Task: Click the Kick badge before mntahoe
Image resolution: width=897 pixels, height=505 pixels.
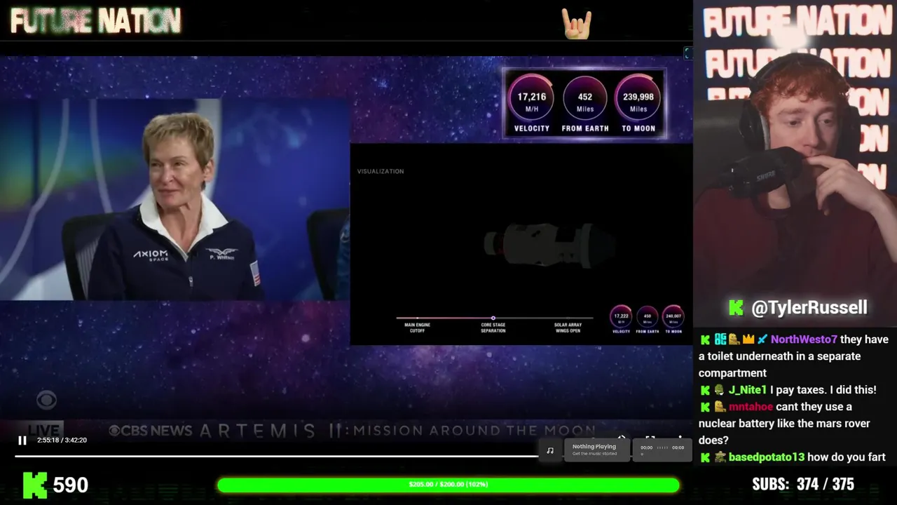Action: coord(705,407)
